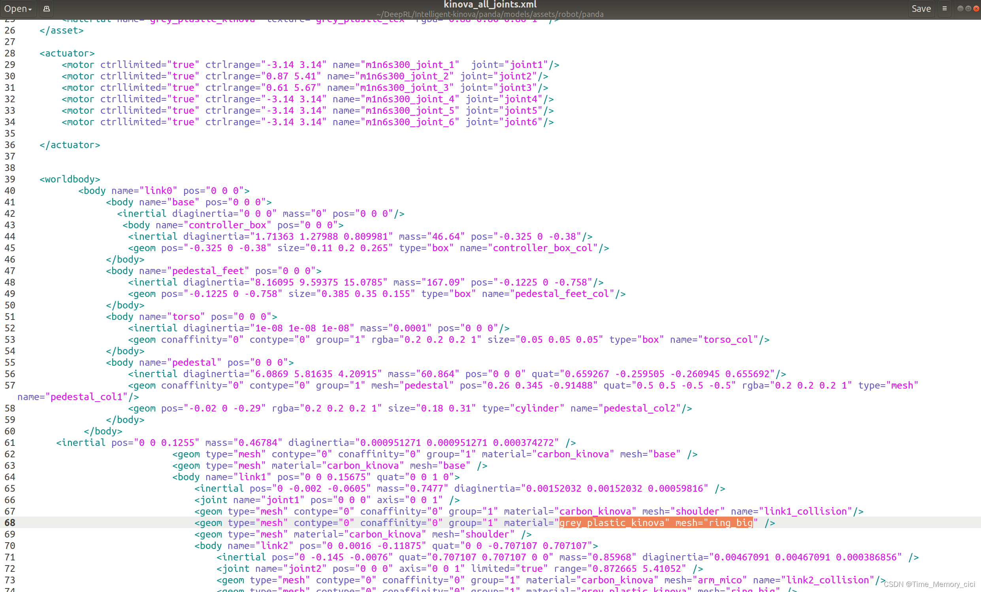This screenshot has width=981, height=592.
Task: Click line number 68 in gutter
Action: click(x=10, y=523)
